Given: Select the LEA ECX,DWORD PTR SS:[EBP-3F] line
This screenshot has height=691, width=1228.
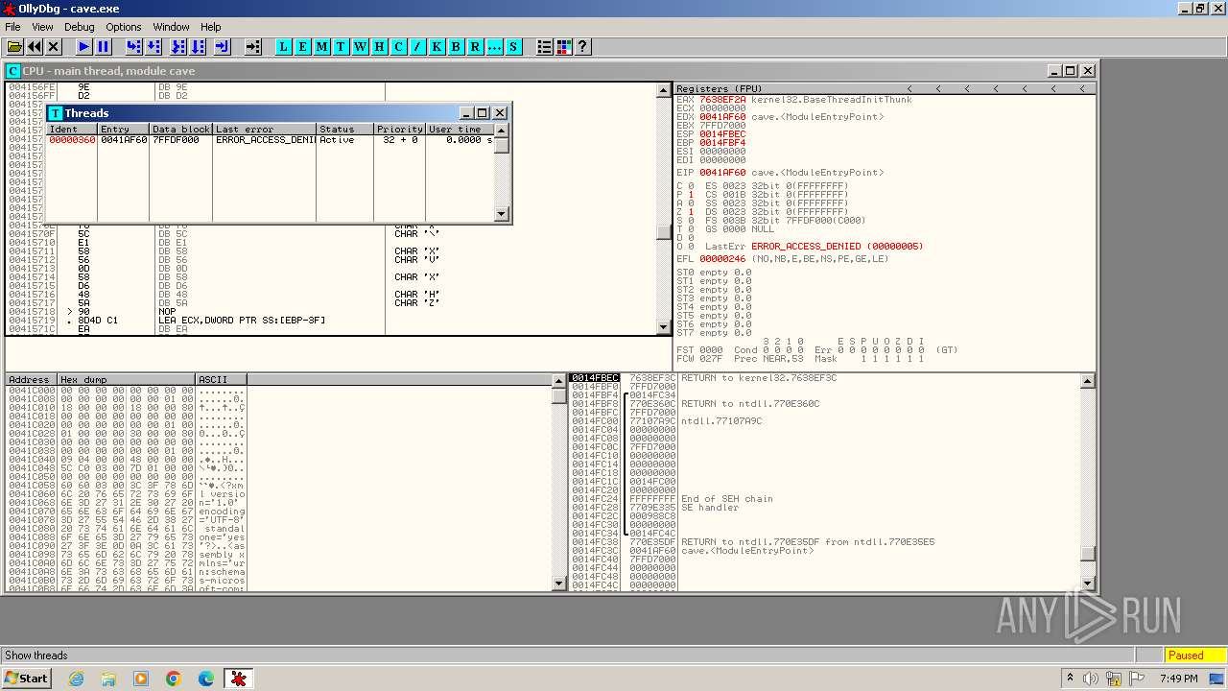Looking at the screenshot, I should point(242,321).
